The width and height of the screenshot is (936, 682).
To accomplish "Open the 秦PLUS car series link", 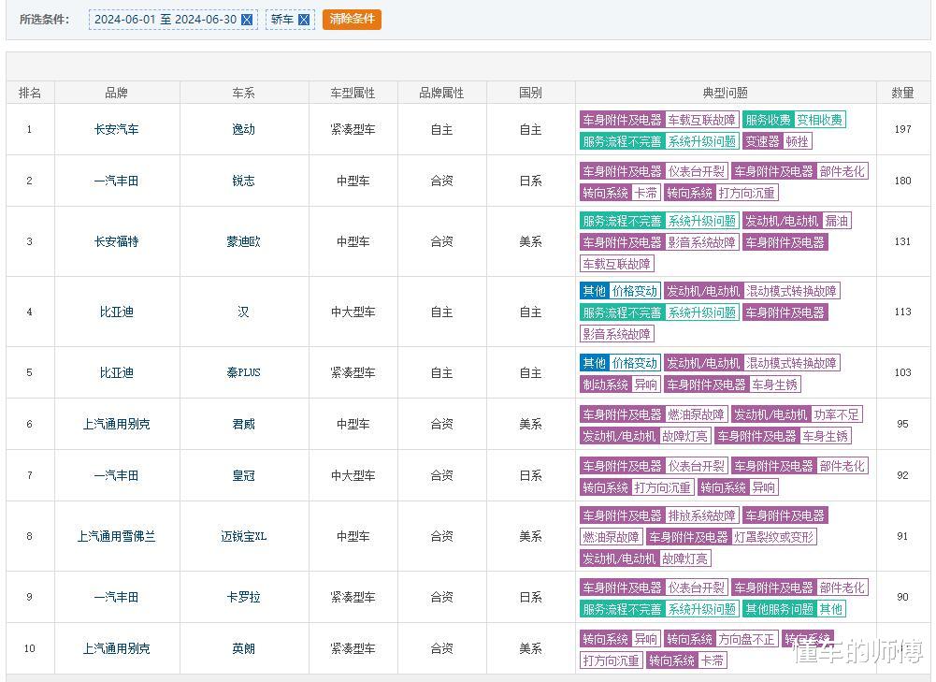I will pyautogui.click(x=243, y=372).
